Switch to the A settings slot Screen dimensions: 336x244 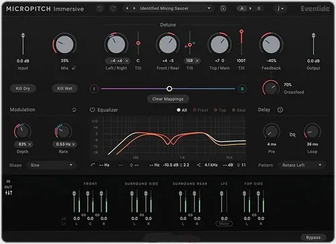tap(242, 9)
